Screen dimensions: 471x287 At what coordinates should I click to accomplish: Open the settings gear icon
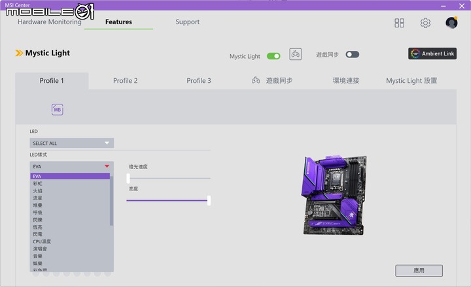[425, 23]
